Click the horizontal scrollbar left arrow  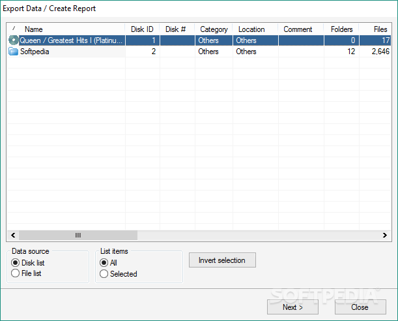pos(13,235)
